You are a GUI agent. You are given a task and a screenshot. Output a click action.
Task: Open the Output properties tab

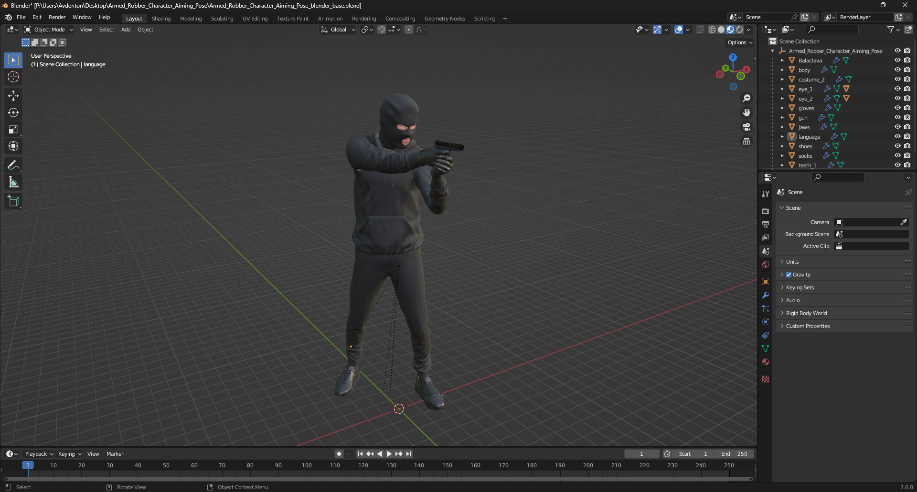pos(766,224)
